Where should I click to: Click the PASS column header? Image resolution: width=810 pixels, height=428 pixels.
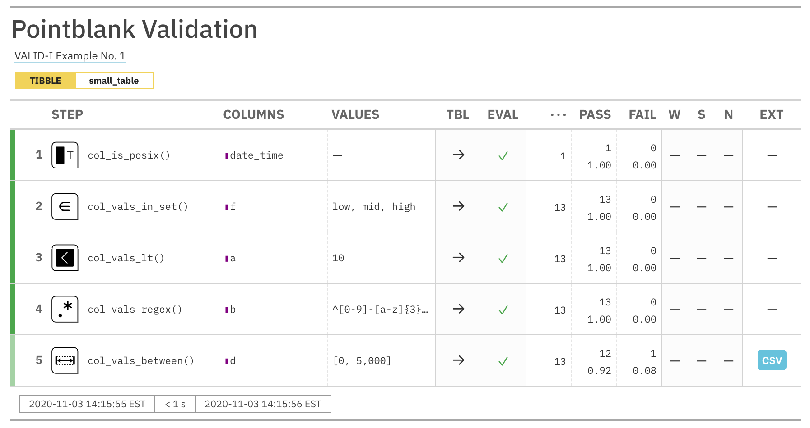pyautogui.click(x=595, y=115)
